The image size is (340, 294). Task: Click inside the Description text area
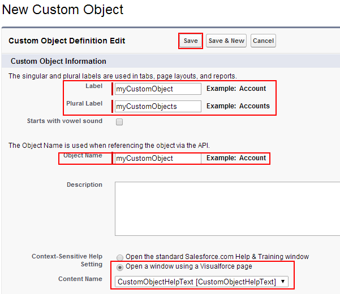(227, 209)
